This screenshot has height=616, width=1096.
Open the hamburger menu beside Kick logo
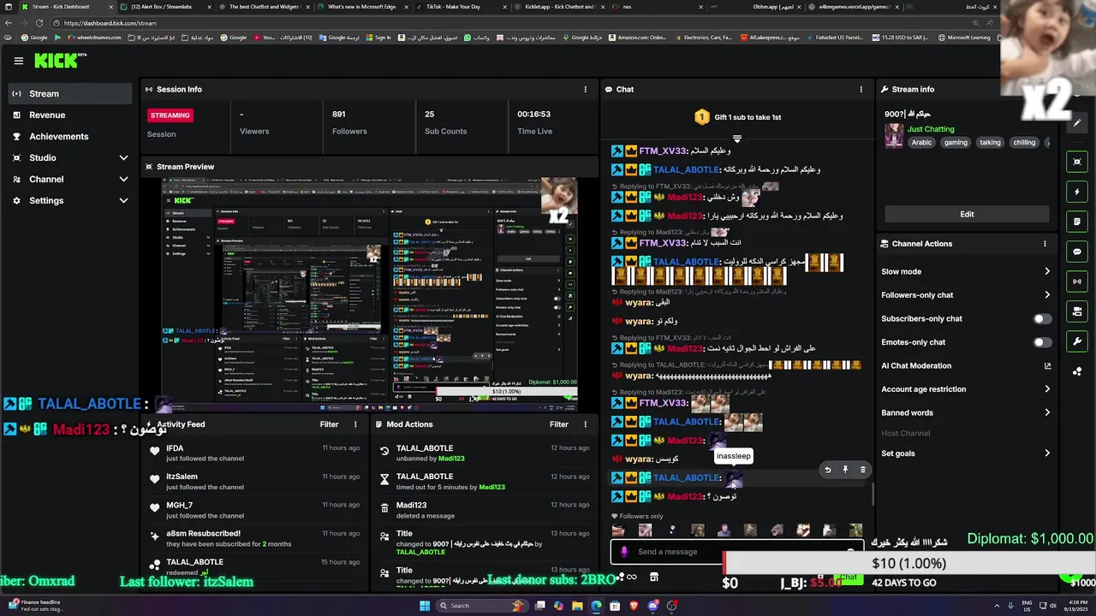[x=19, y=61]
